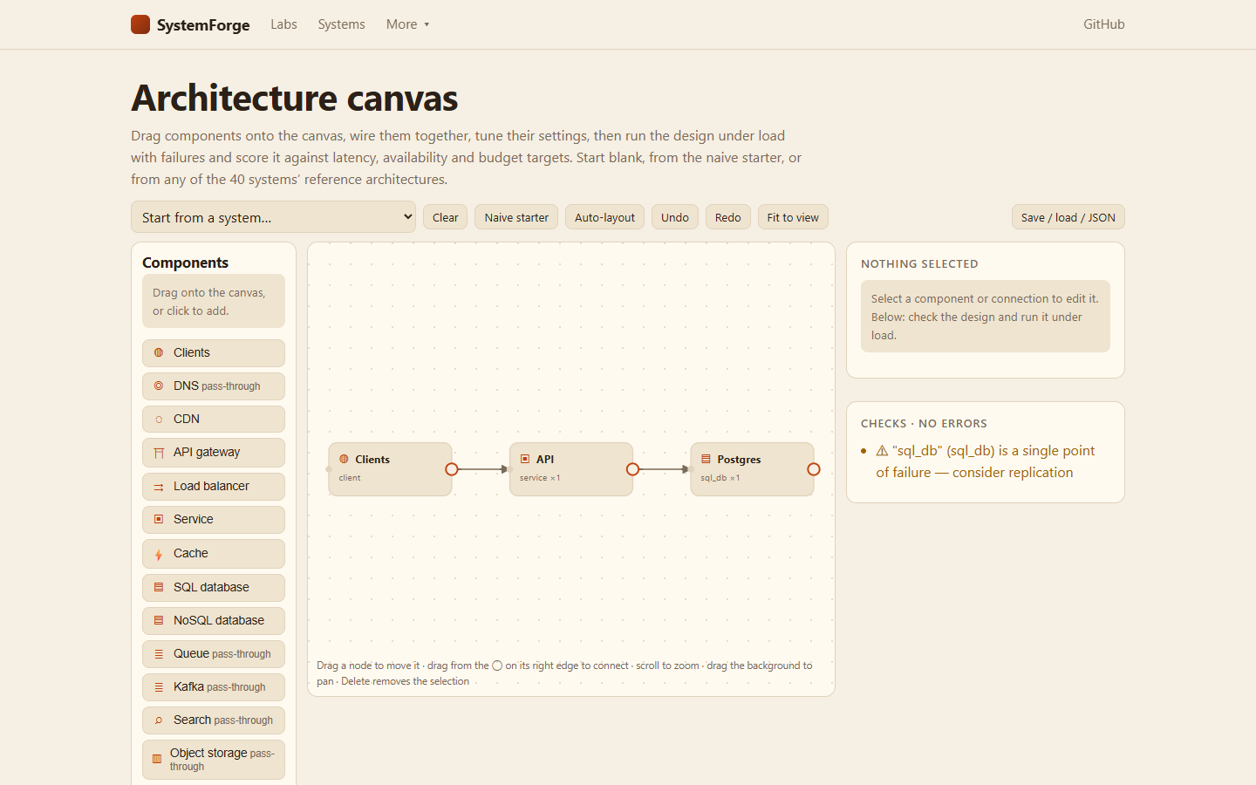Click the warning triangle in Checks panel
1256x785 pixels.
point(882,451)
